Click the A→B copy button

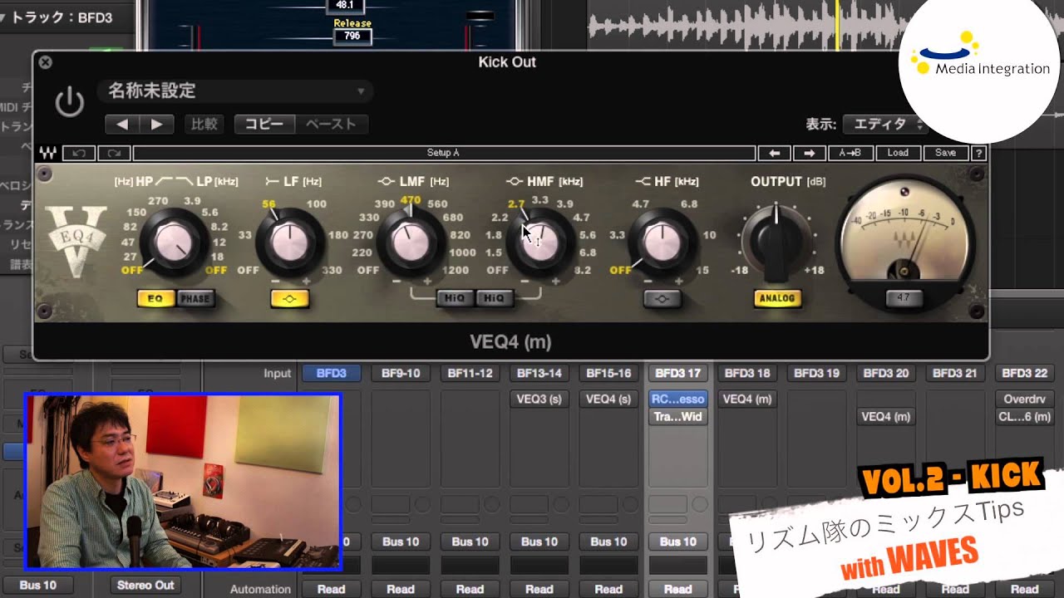tap(850, 153)
